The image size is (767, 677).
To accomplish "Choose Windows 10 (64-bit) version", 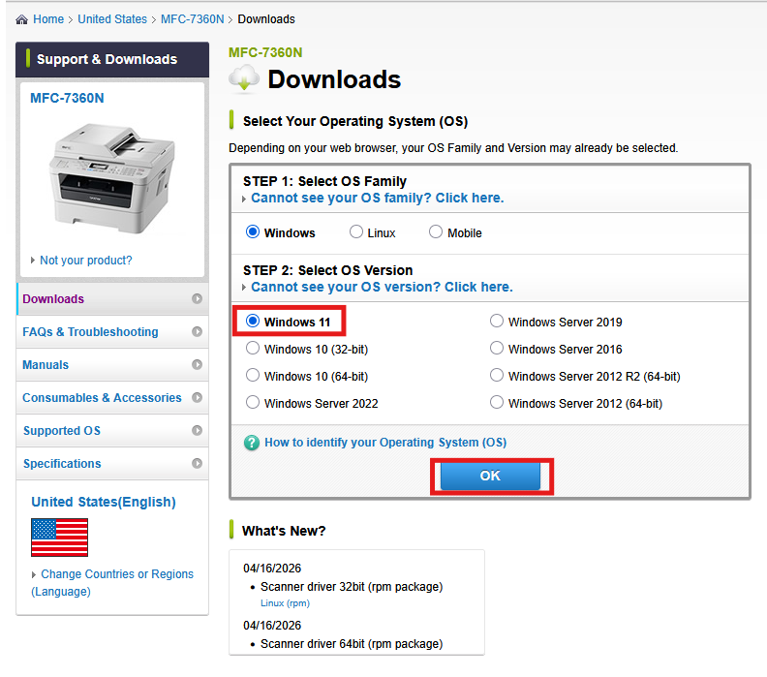I will tap(253, 375).
